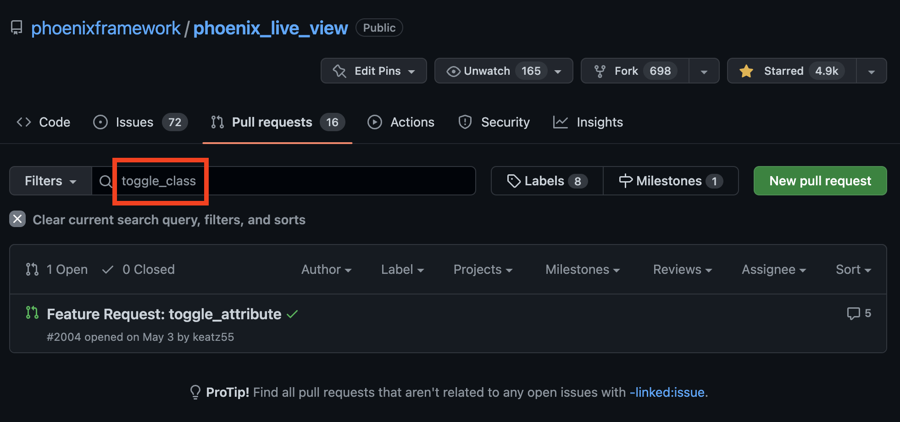Image resolution: width=900 pixels, height=422 pixels.
Task: Switch to the Code tab
Action: click(x=44, y=122)
